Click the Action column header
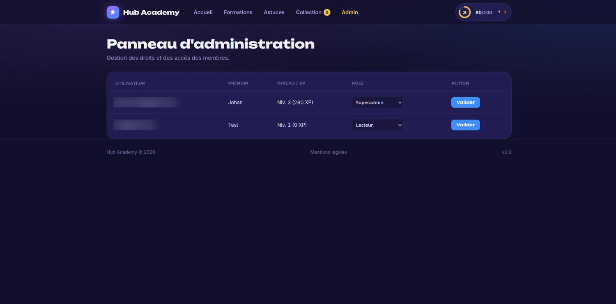The width and height of the screenshot is (616, 304). click(x=460, y=83)
